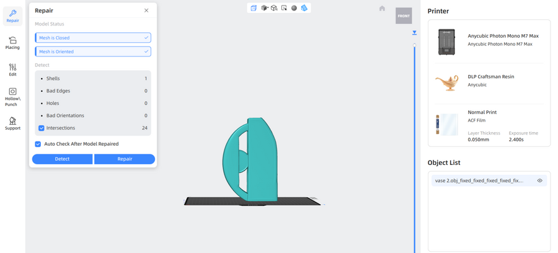Open the Edit tool in the sidebar
Image resolution: width=558 pixels, height=253 pixels.
(x=12, y=70)
